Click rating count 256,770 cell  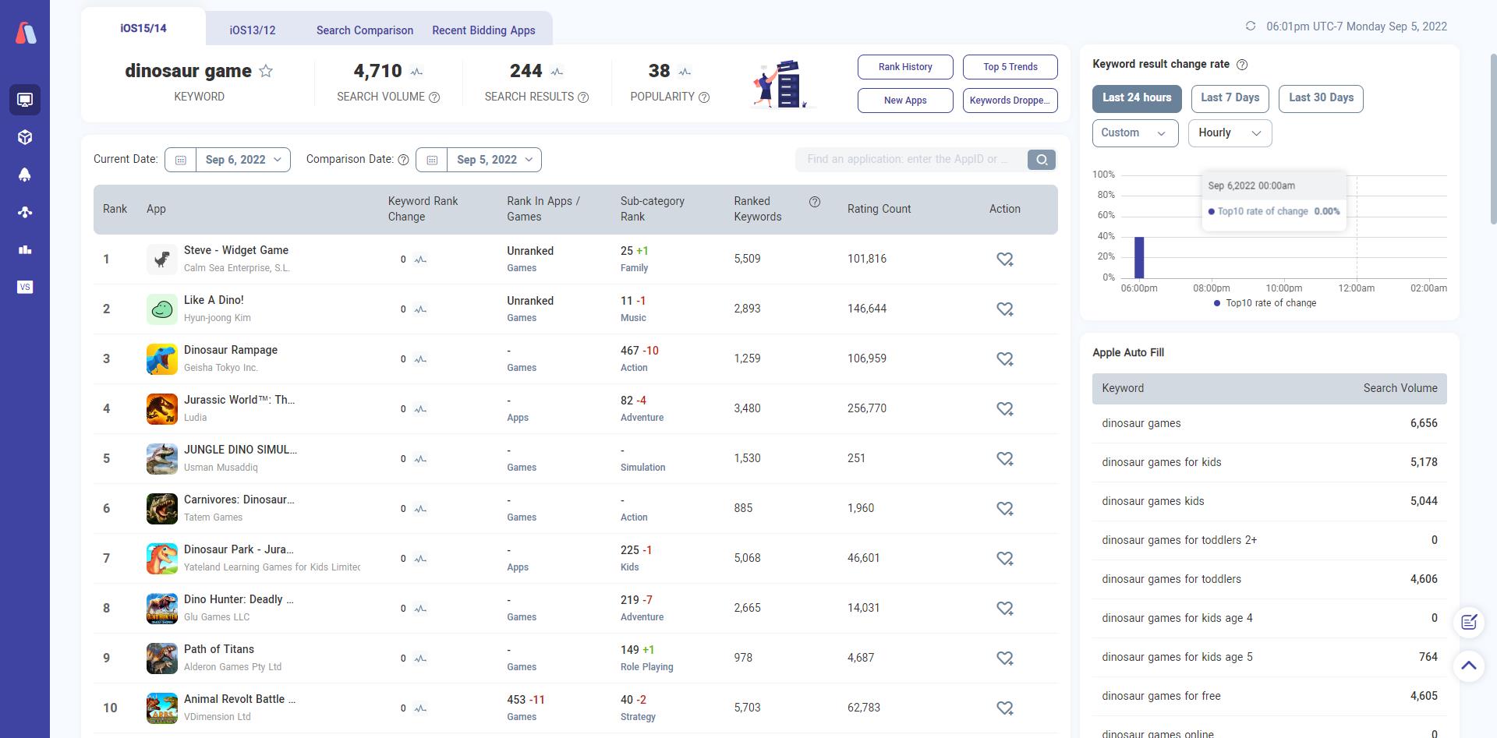click(x=866, y=409)
